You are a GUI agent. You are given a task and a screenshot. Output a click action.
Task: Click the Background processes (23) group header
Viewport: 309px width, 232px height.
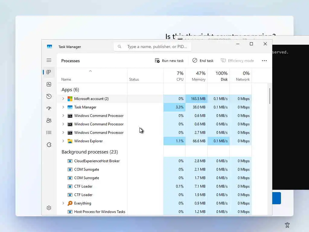click(x=90, y=152)
